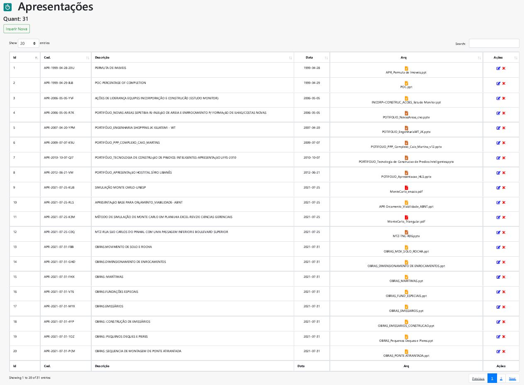
Task: Open the Show entries dropdown
Action: 29,43
